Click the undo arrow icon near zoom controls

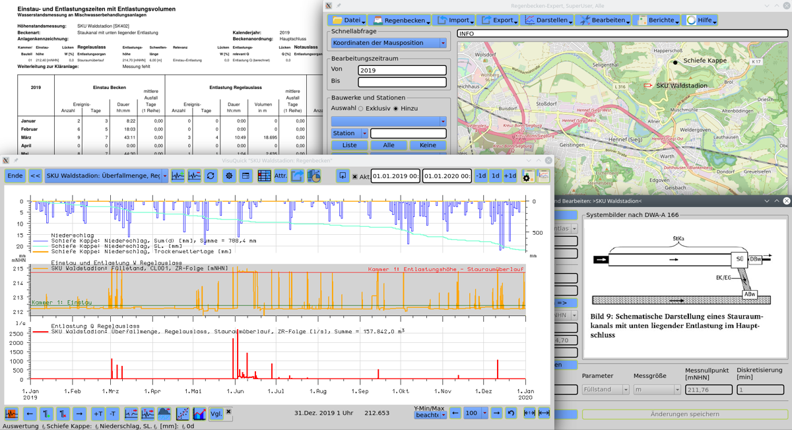coord(510,414)
